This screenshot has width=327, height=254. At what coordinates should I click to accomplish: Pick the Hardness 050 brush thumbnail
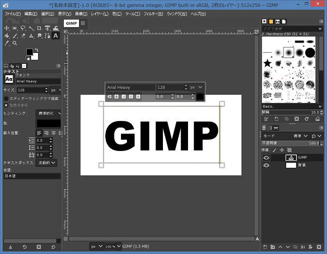pyautogui.click(x=288, y=52)
